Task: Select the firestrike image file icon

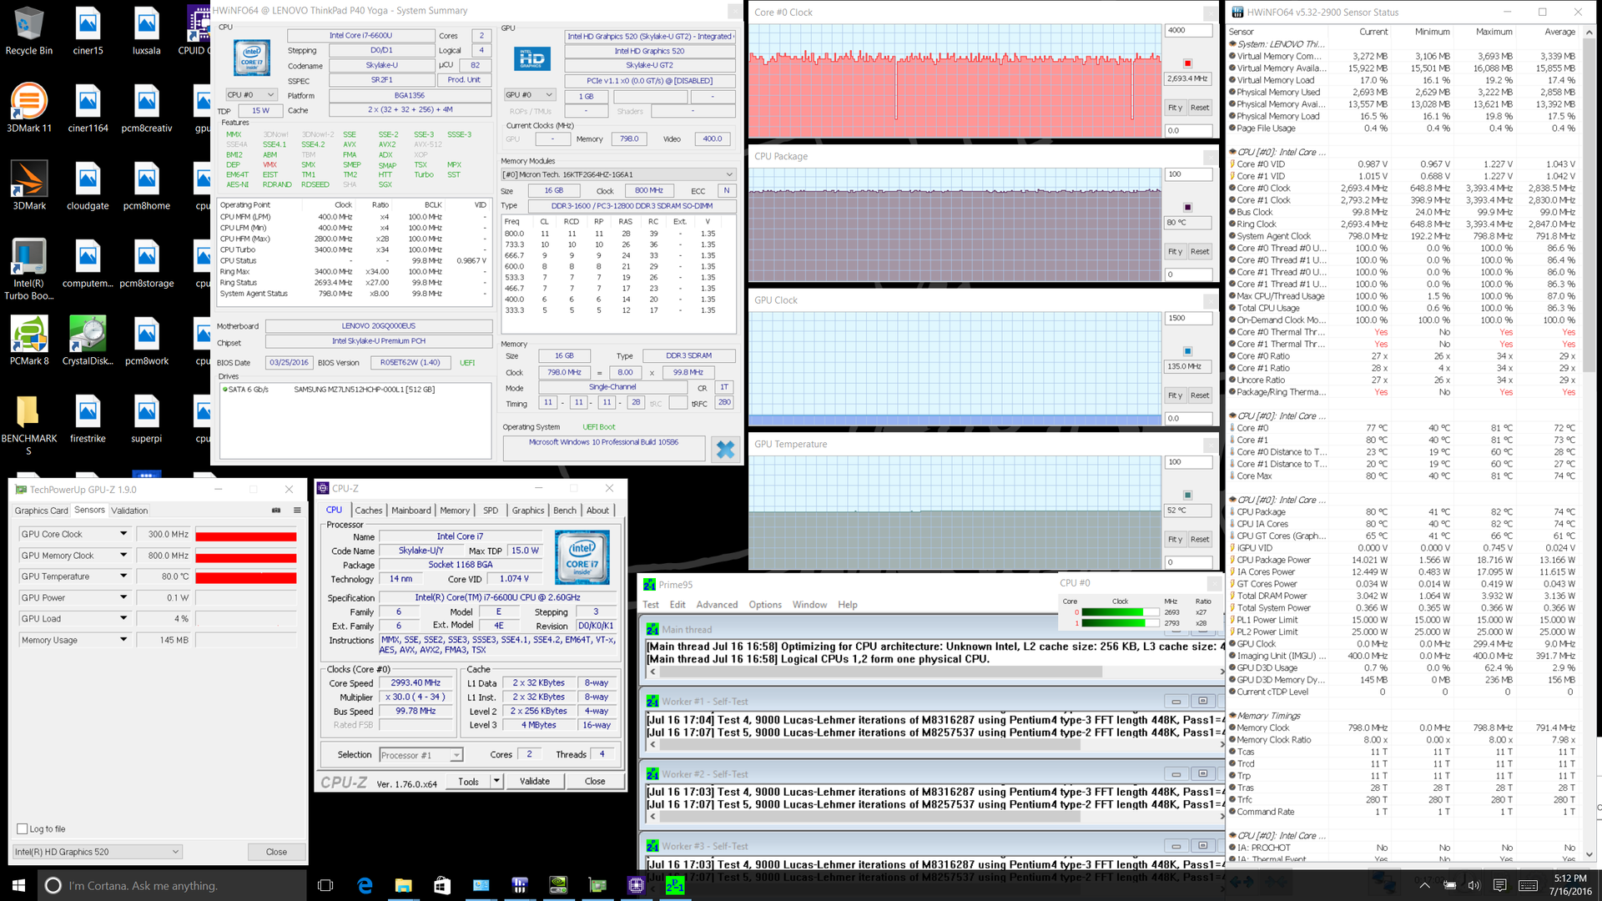Action: pos(88,418)
